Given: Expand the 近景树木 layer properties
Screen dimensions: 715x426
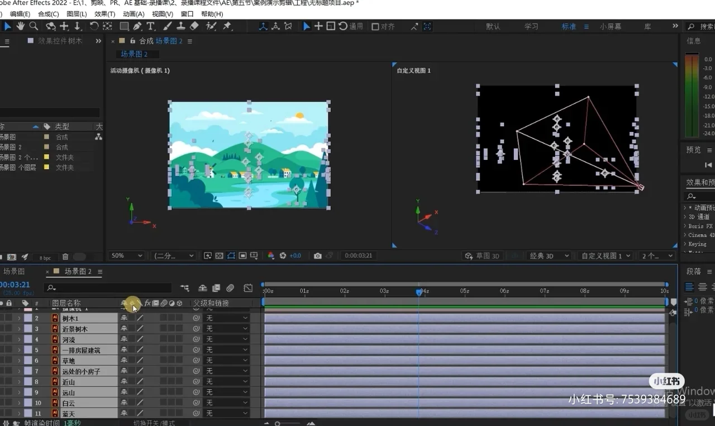Looking at the screenshot, I should click(x=19, y=329).
